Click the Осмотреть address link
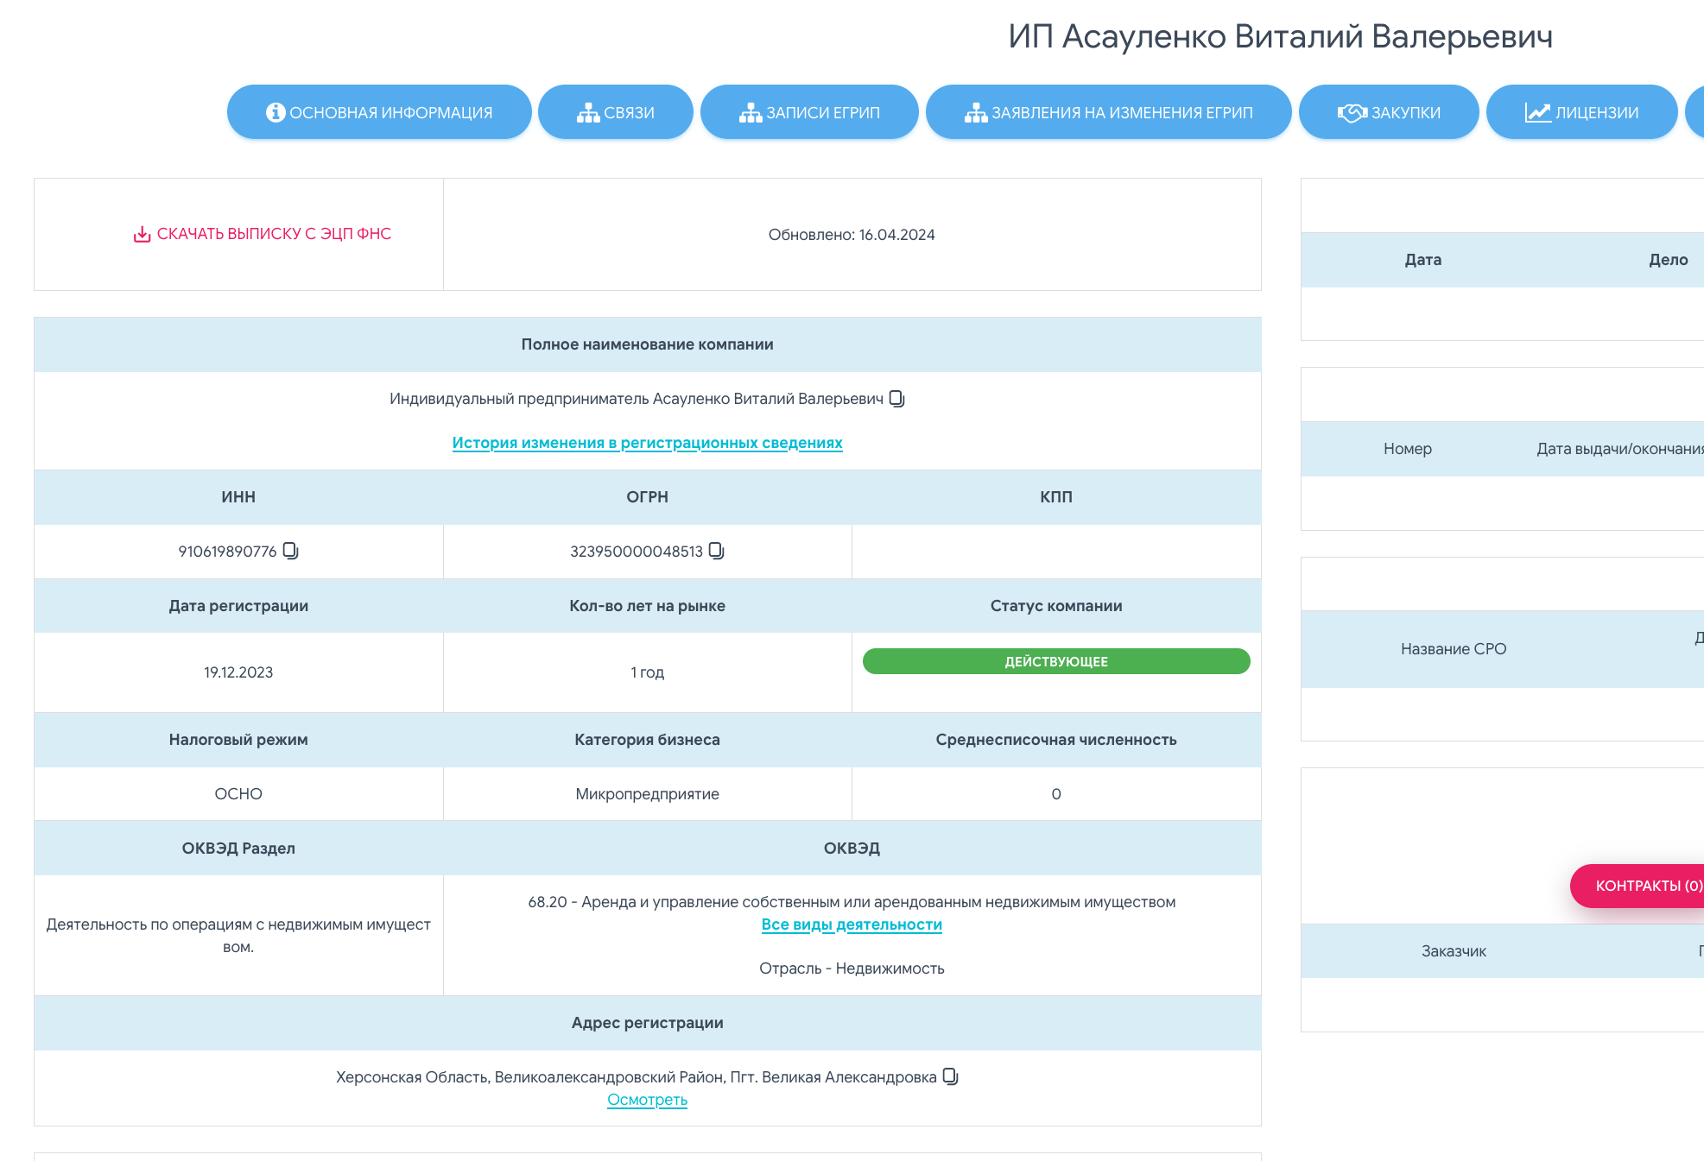 pyautogui.click(x=647, y=1100)
